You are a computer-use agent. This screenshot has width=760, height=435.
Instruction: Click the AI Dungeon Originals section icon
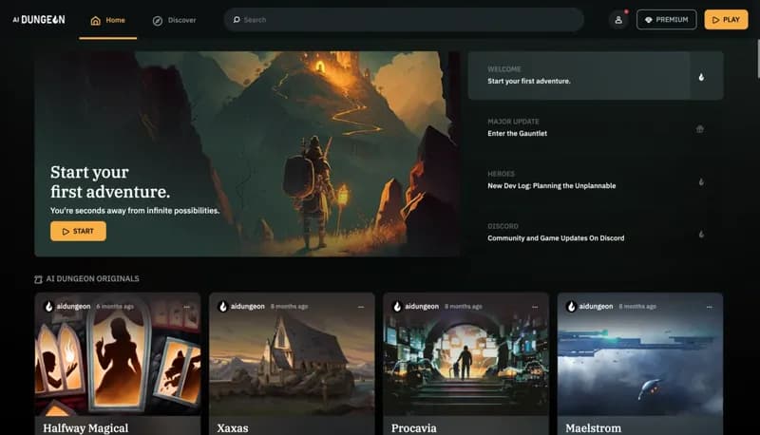click(x=38, y=279)
